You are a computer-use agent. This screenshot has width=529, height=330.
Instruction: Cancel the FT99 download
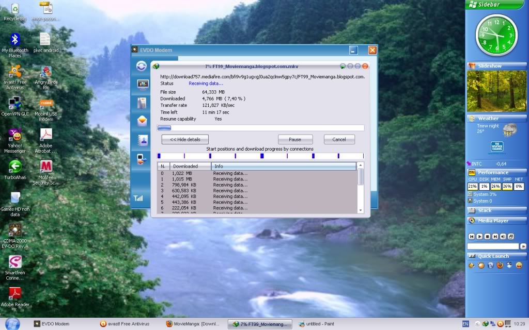[339, 139]
